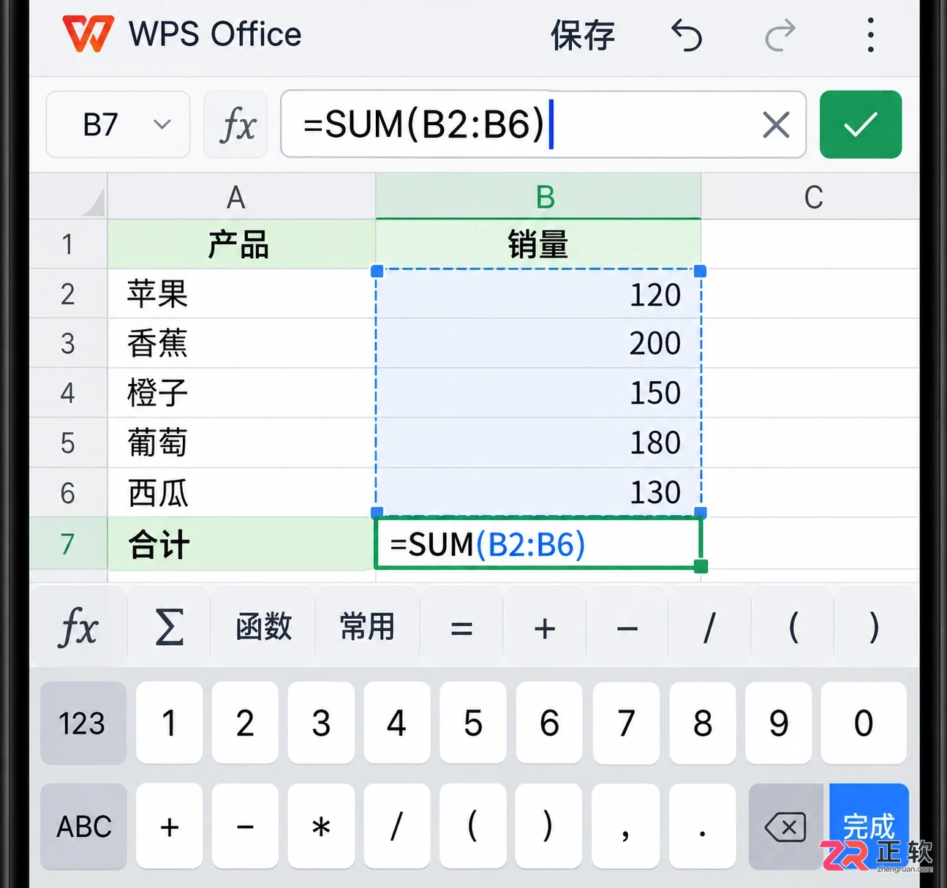The image size is (947, 888).
Task: Select column C header
Action: [x=810, y=196]
